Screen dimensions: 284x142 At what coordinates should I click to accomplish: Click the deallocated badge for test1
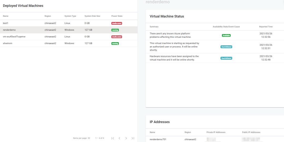pos(116,23)
